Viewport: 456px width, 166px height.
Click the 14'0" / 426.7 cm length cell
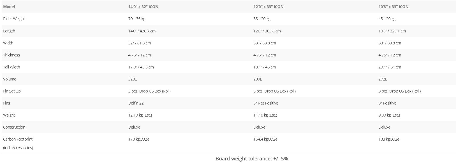tap(142, 31)
